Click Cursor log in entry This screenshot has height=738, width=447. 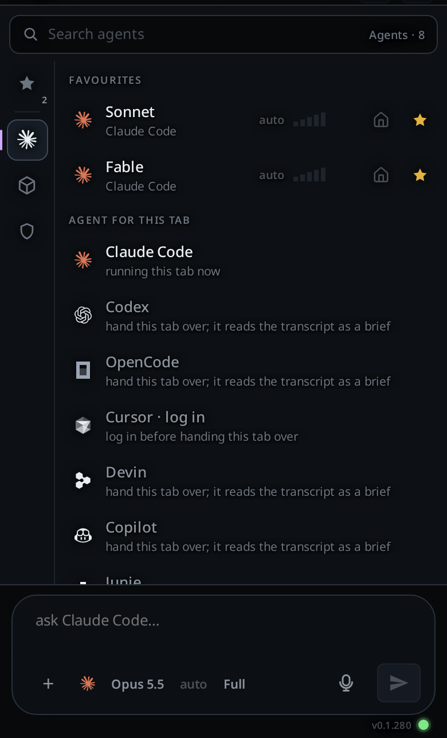click(246, 426)
